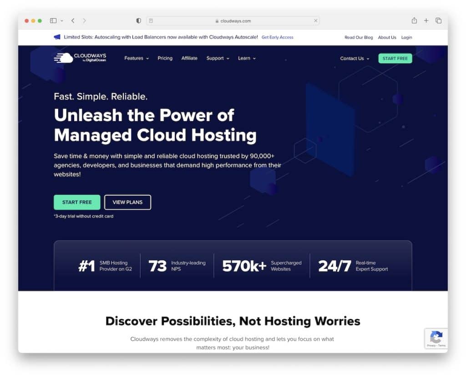Open the Share icon in Safari toolbar

[414, 20]
